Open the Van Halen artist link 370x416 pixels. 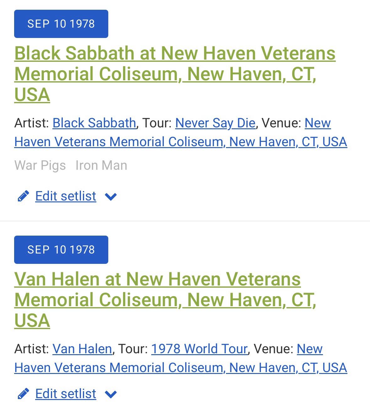click(82, 349)
